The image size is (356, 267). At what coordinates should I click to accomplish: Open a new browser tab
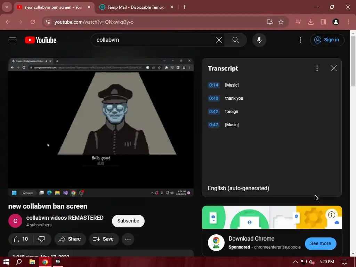[184, 7]
